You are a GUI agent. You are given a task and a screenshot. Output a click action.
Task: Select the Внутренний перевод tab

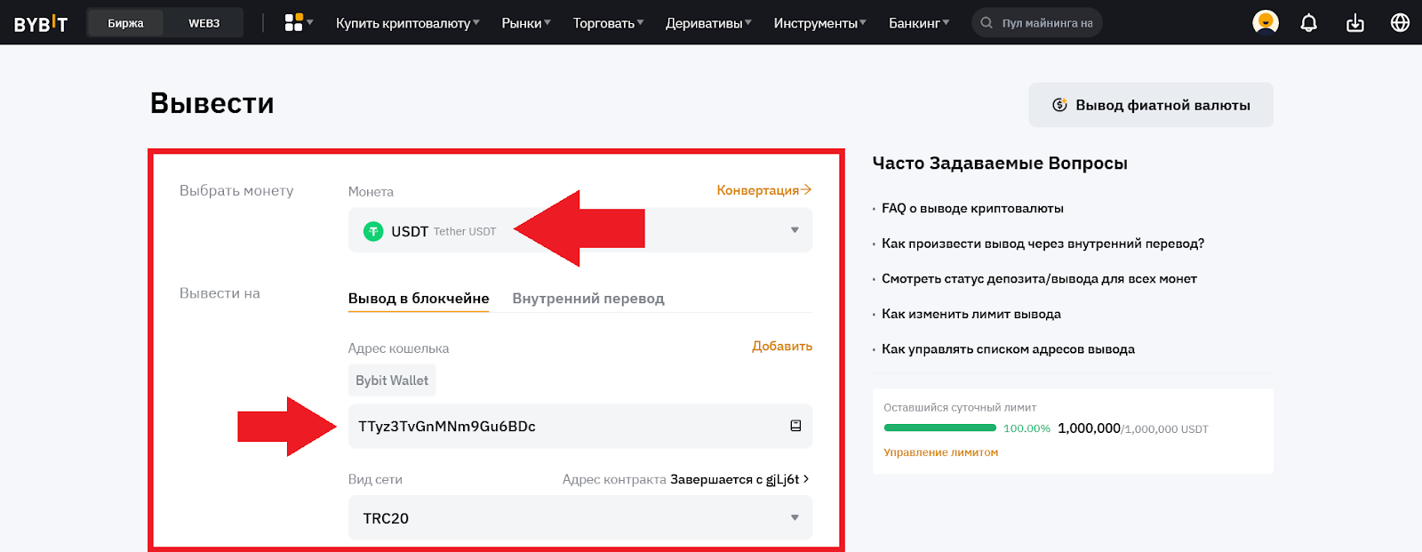(587, 299)
